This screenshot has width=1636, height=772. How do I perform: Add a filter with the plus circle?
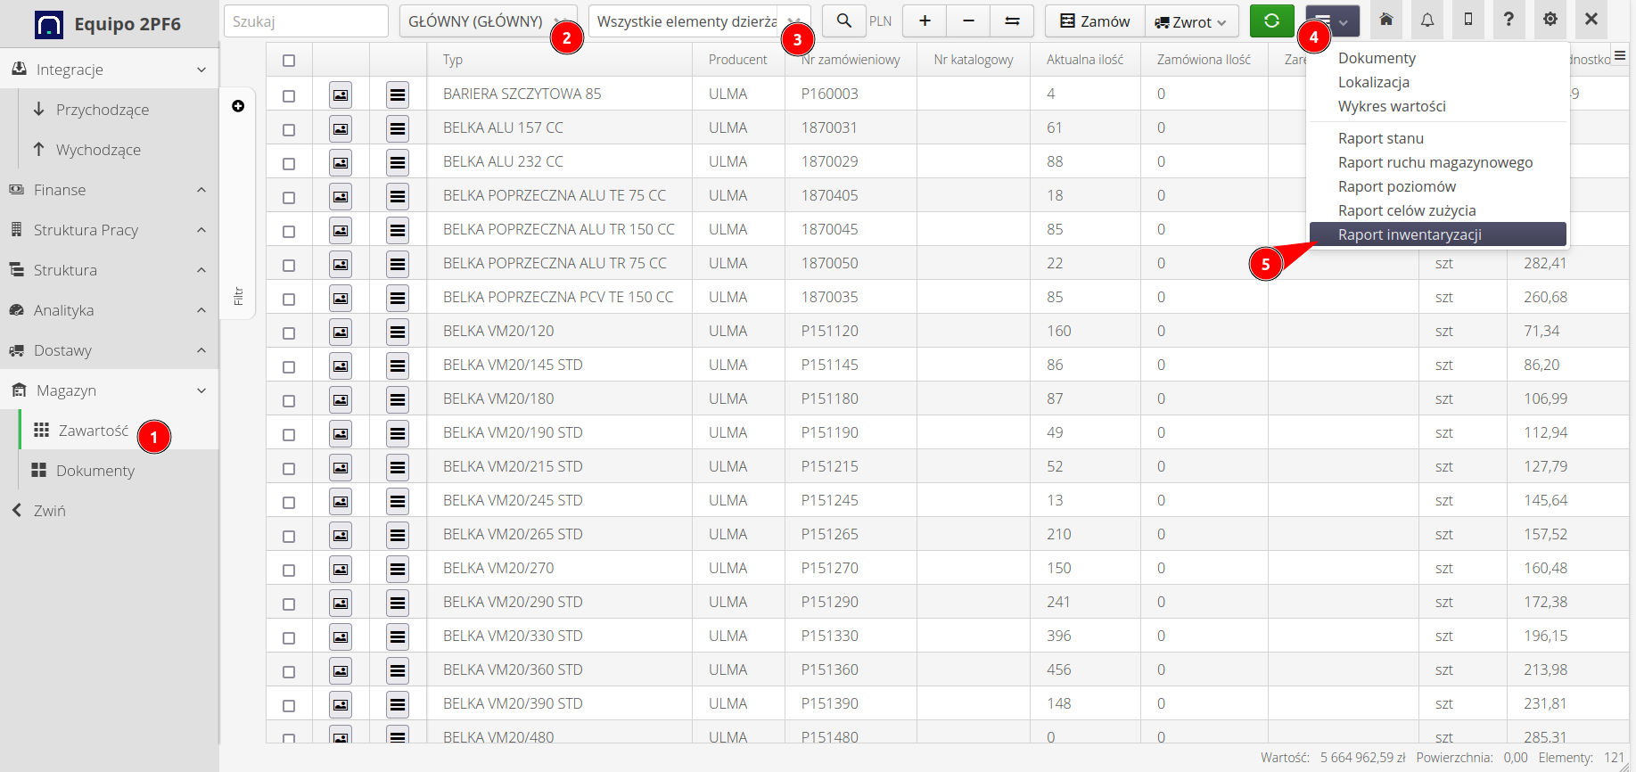tap(238, 106)
